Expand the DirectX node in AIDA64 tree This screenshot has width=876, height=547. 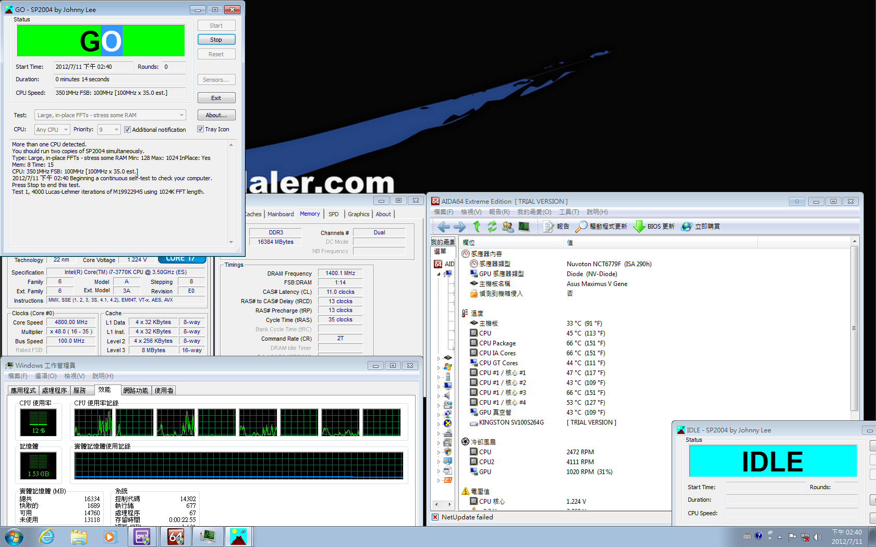(439, 424)
